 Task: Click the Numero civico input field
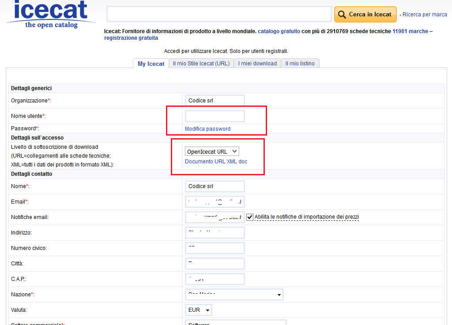(215, 248)
